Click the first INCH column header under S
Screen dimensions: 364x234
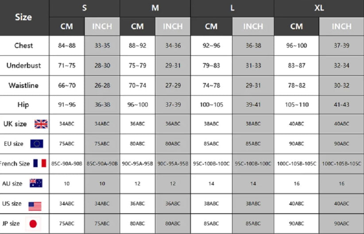coord(102,26)
